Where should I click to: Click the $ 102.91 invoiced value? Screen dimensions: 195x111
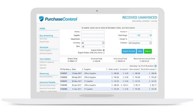click(125, 85)
